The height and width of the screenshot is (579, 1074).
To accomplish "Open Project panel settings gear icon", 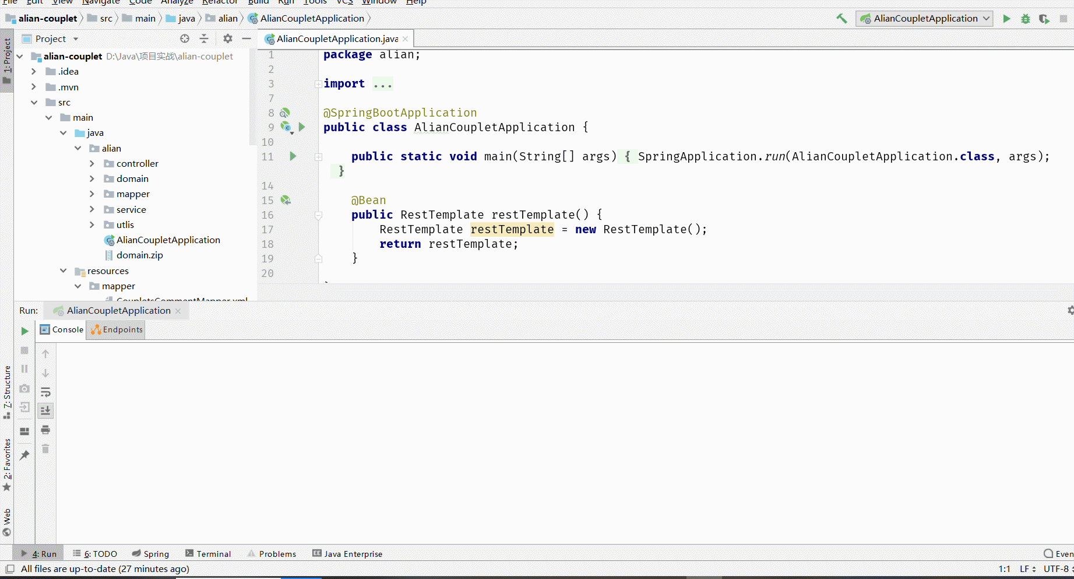I will pos(227,38).
